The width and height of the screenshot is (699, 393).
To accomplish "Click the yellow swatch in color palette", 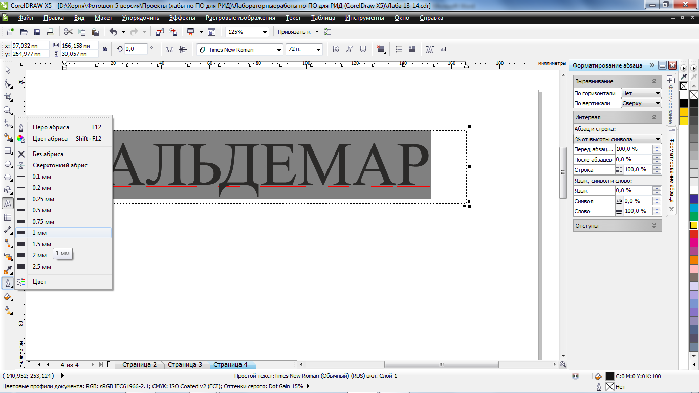I will coord(694,225).
